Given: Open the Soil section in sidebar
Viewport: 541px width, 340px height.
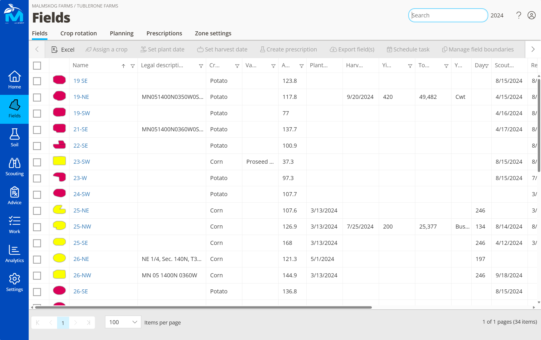Looking at the screenshot, I should pyautogui.click(x=14, y=138).
